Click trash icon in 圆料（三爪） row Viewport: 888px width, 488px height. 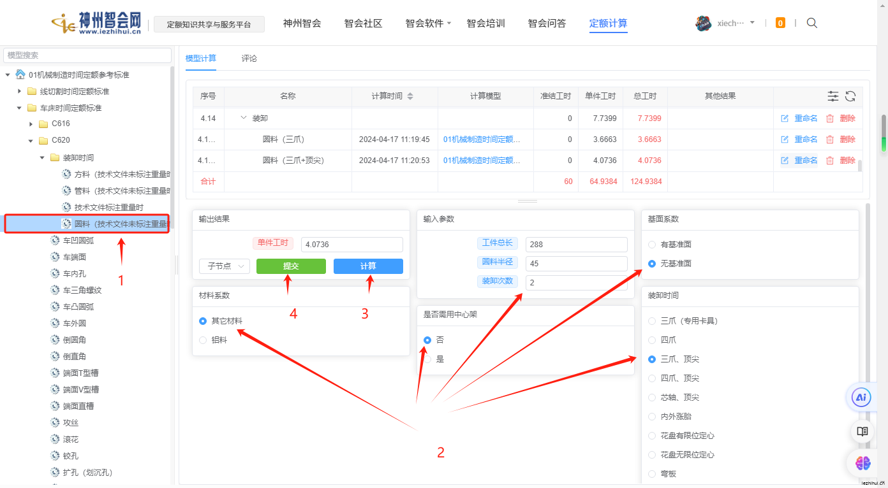(x=830, y=140)
